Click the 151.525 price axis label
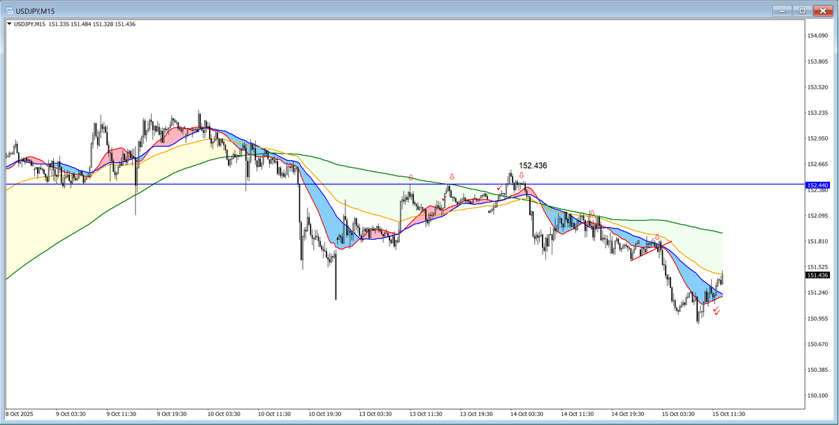Image resolution: width=839 pixels, height=425 pixels. pos(817,267)
